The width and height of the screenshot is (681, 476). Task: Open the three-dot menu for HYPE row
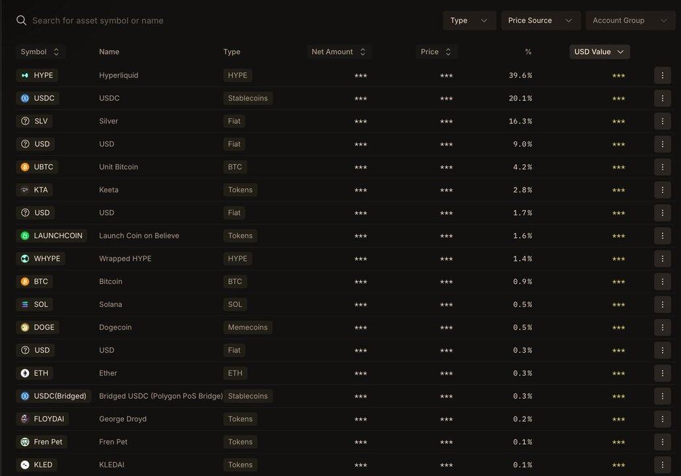tap(663, 75)
